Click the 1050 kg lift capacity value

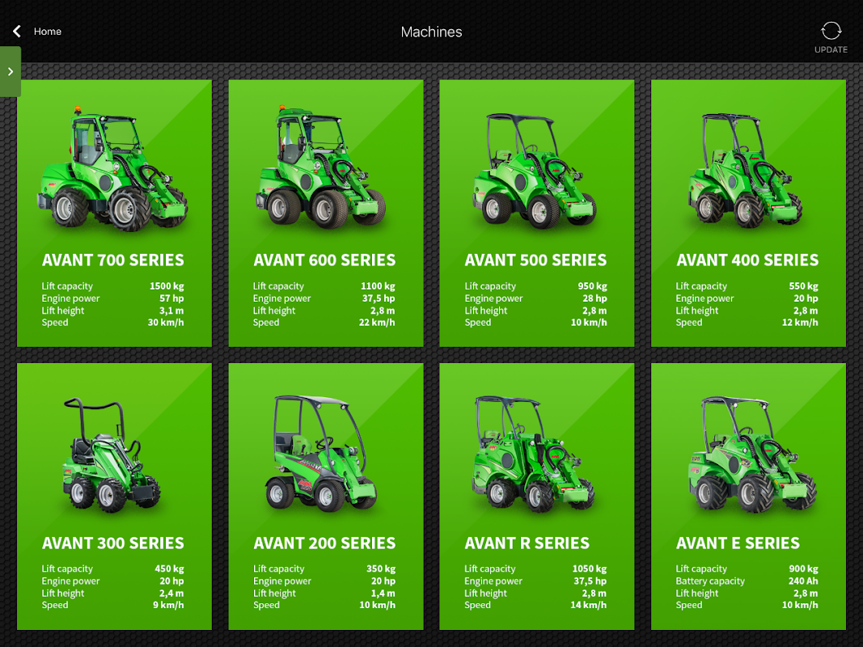coord(590,569)
